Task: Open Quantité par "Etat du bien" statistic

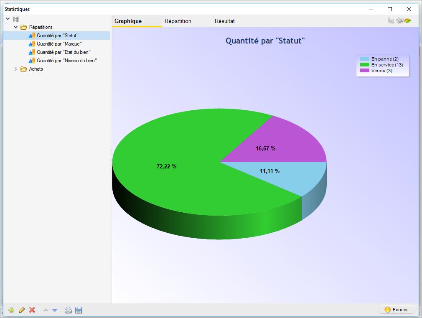Action: click(64, 52)
